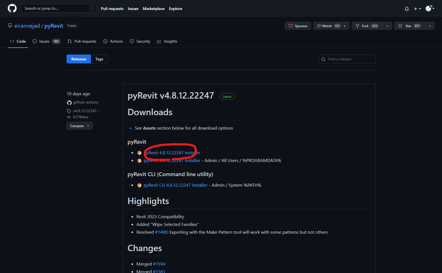Viewport: 442px width, 273px height.
Task: Switch to the Issues tab
Action: click(x=46, y=41)
